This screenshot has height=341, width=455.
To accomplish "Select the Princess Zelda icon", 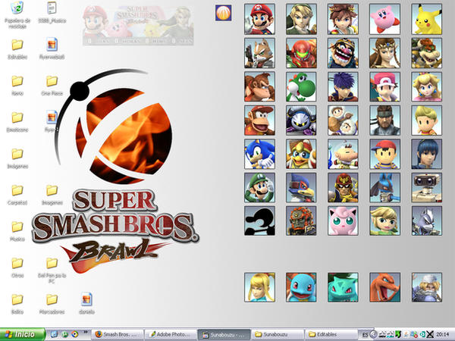I will [x=384, y=53].
